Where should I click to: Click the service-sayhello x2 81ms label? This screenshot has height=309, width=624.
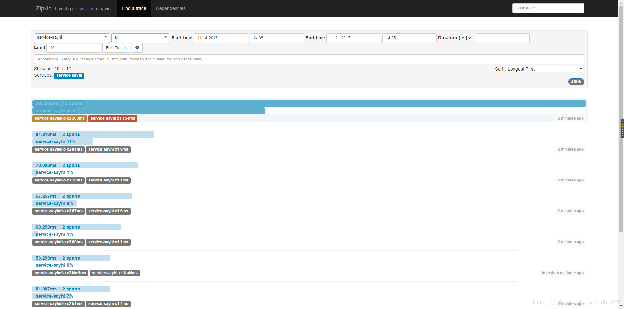[x=58, y=150]
